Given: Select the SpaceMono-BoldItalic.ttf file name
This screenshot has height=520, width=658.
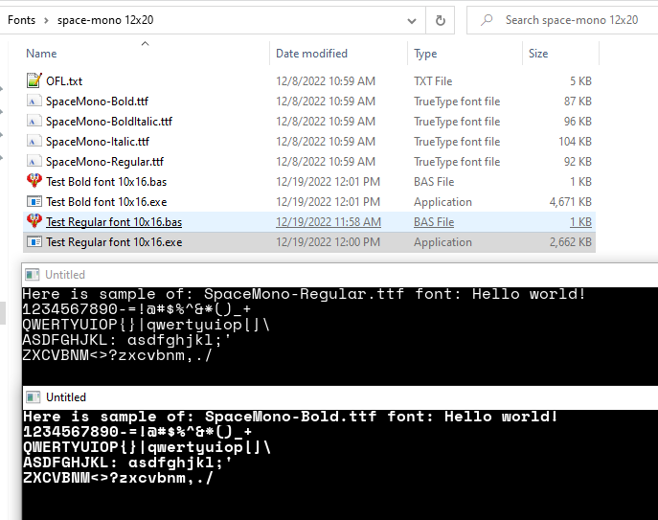Looking at the screenshot, I should pyautogui.click(x=109, y=122).
